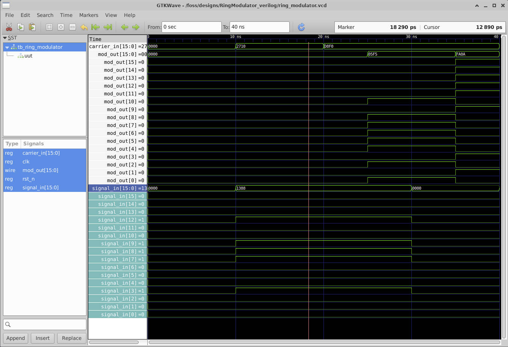Click the horizontal waveform scrollbar
The height and width of the screenshot is (347, 508).
click(x=324, y=342)
